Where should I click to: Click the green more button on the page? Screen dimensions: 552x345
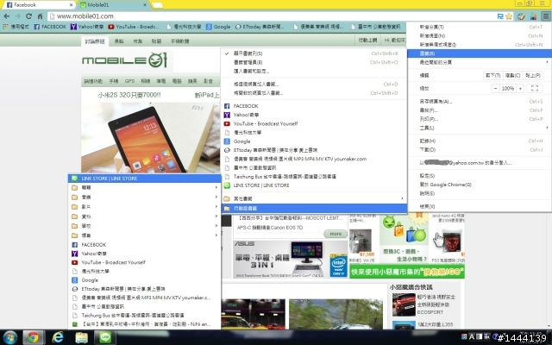coord(336,234)
